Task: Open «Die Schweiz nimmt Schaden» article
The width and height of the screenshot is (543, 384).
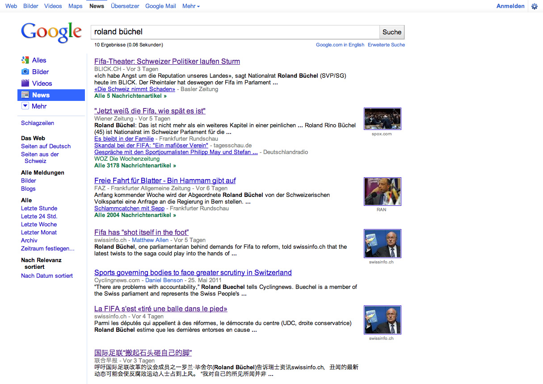Action: (x=135, y=89)
